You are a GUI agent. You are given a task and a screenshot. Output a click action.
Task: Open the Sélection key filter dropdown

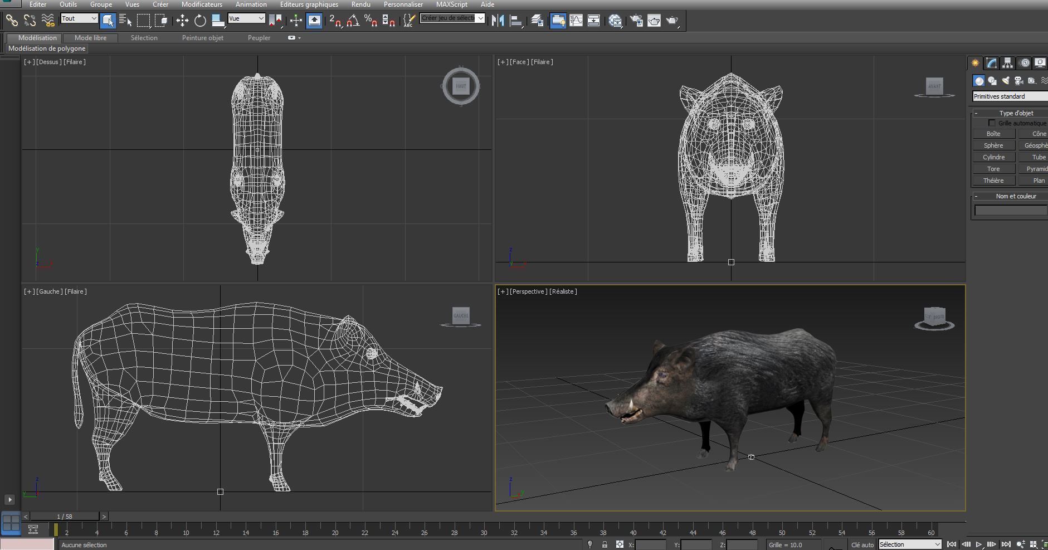click(910, 544)
